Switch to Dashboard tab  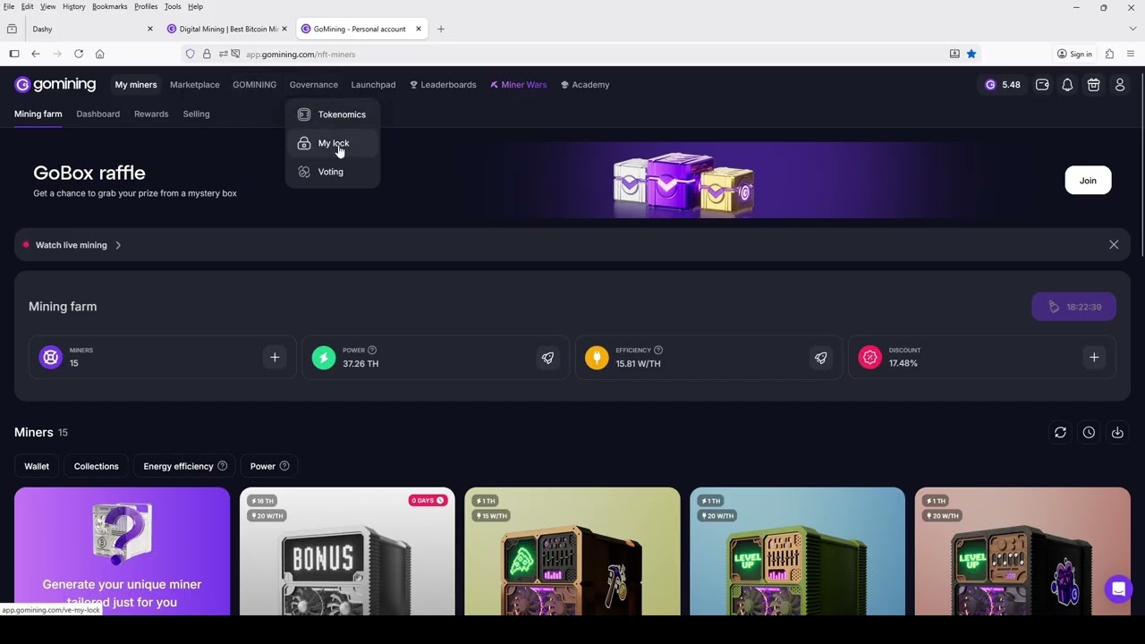click(x=98, y=114)
